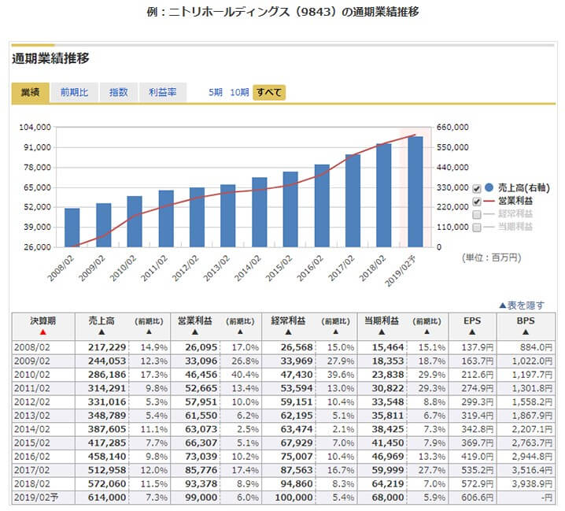Click the 2008/02 sales bar

(72, 228)
